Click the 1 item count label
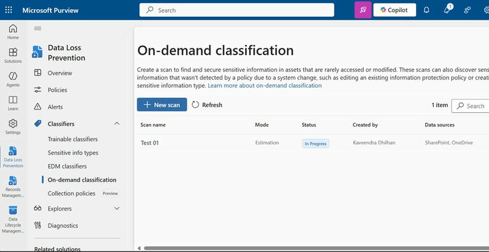489x252 pixels. pyautogui.click(x=440, y=105)
